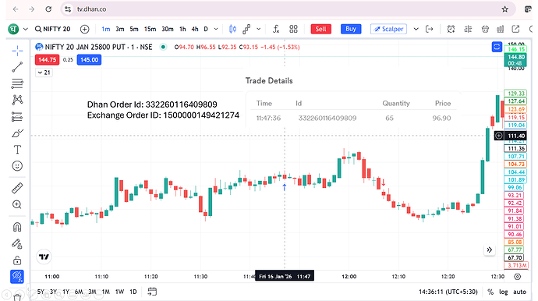The image size is (538, 301).
Task: Open the indicators and strategies icon
Action: (x=246, y=29)
